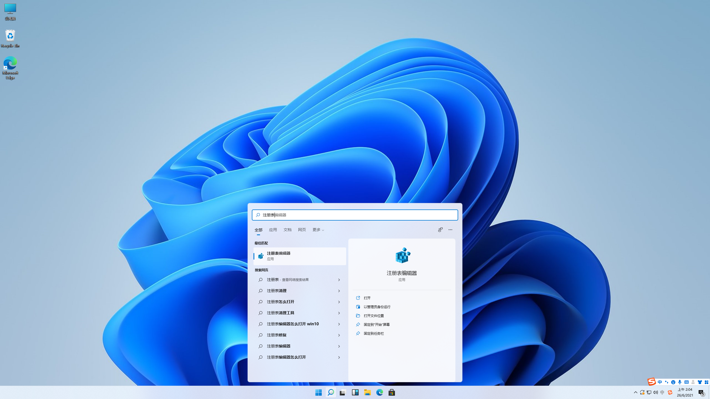Click the Task View taskbar icon

pyautogui.click(x=343, y=392)
